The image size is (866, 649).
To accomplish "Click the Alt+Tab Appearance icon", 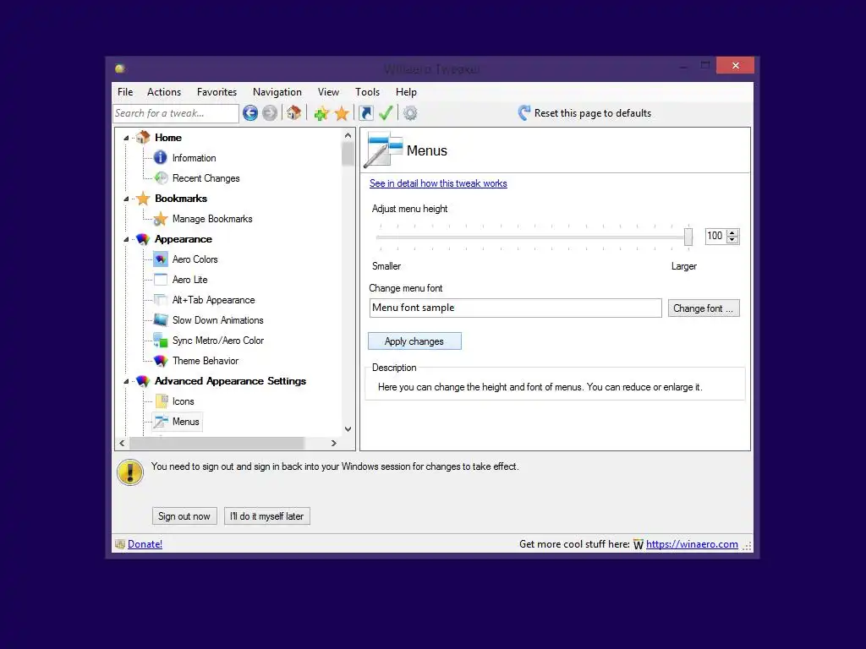I will tap(161, 300).
